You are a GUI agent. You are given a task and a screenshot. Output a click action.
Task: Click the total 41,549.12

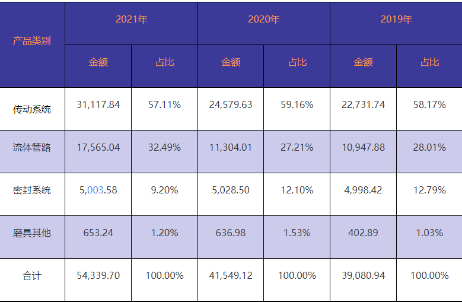231,275
